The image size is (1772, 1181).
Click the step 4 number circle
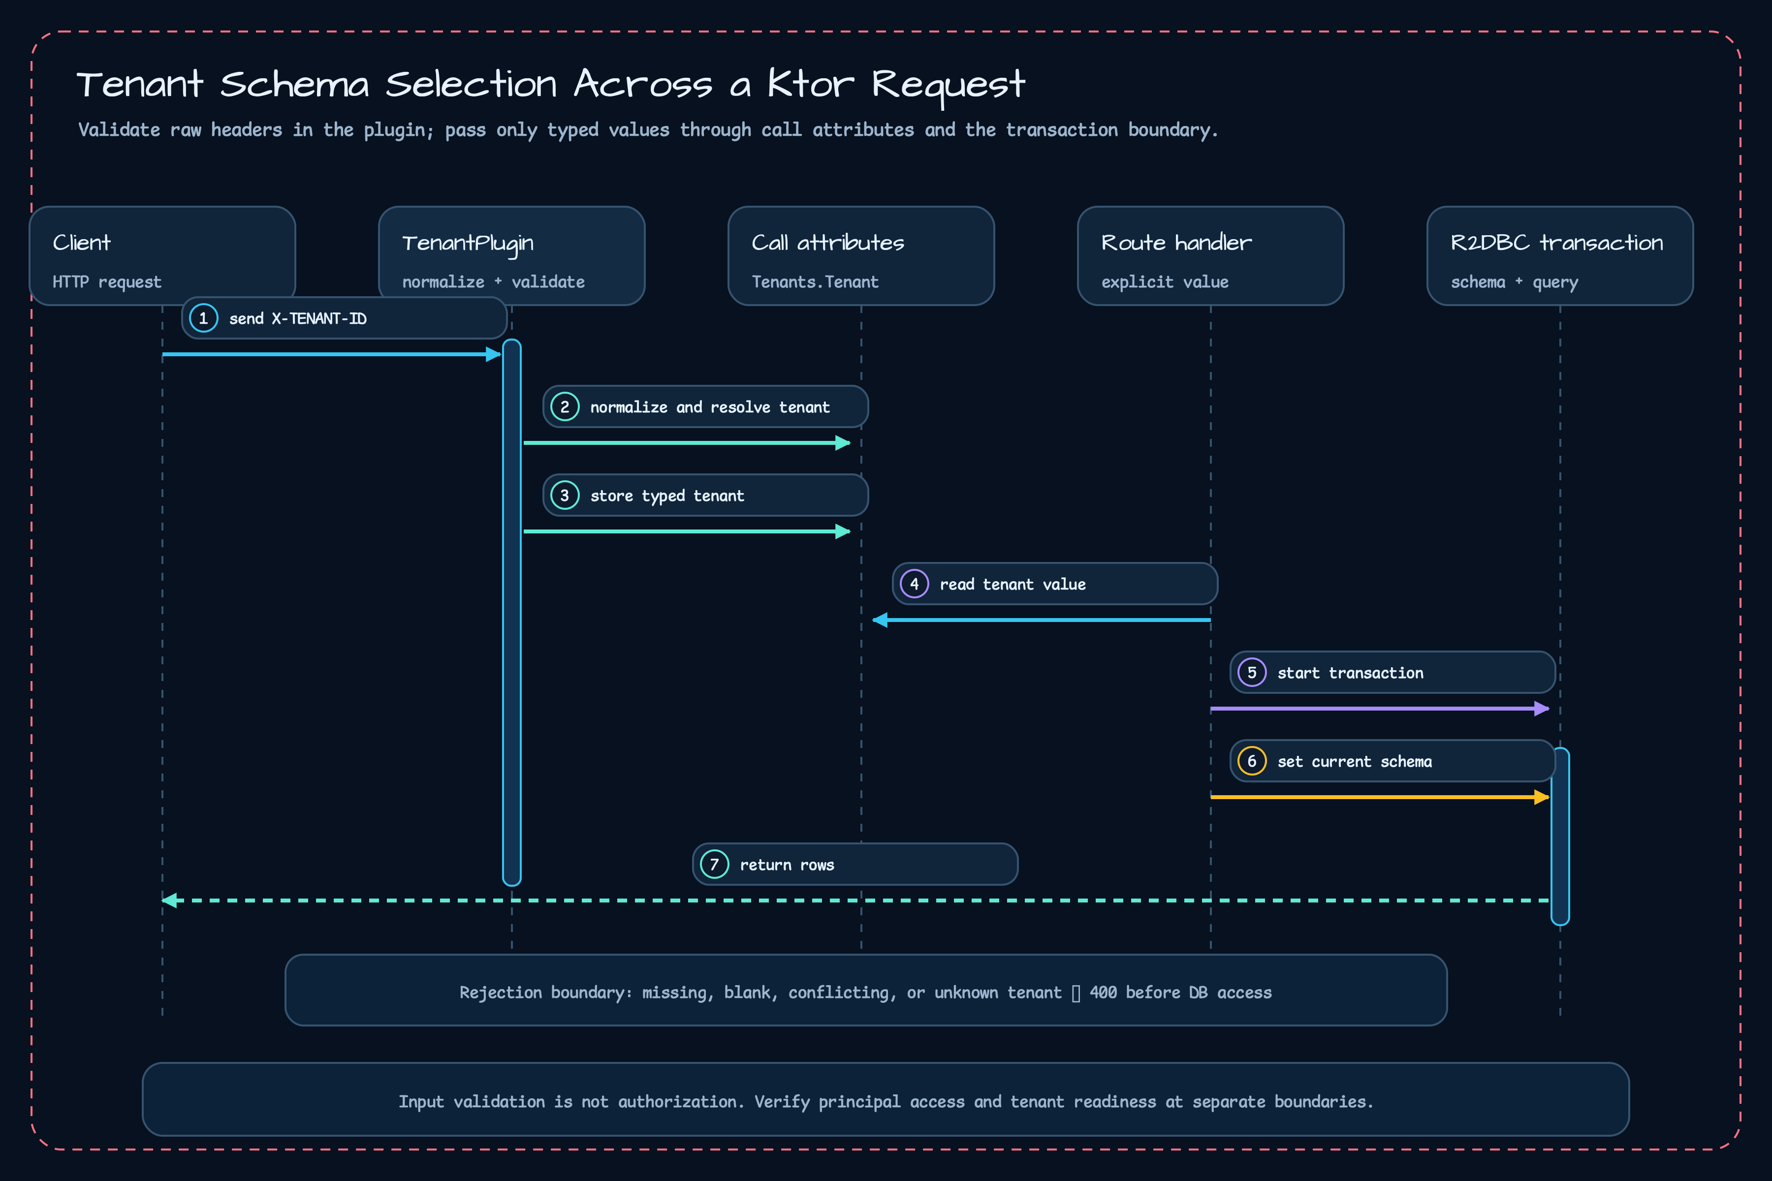coord(915,584)
